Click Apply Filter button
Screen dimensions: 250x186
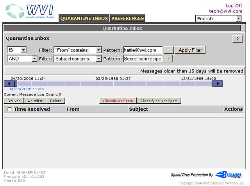190,50
